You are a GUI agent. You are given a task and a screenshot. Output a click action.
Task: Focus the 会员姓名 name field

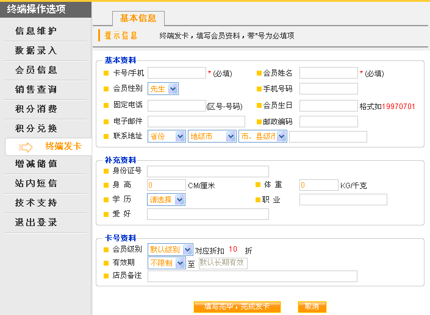[x=328, y=73]
